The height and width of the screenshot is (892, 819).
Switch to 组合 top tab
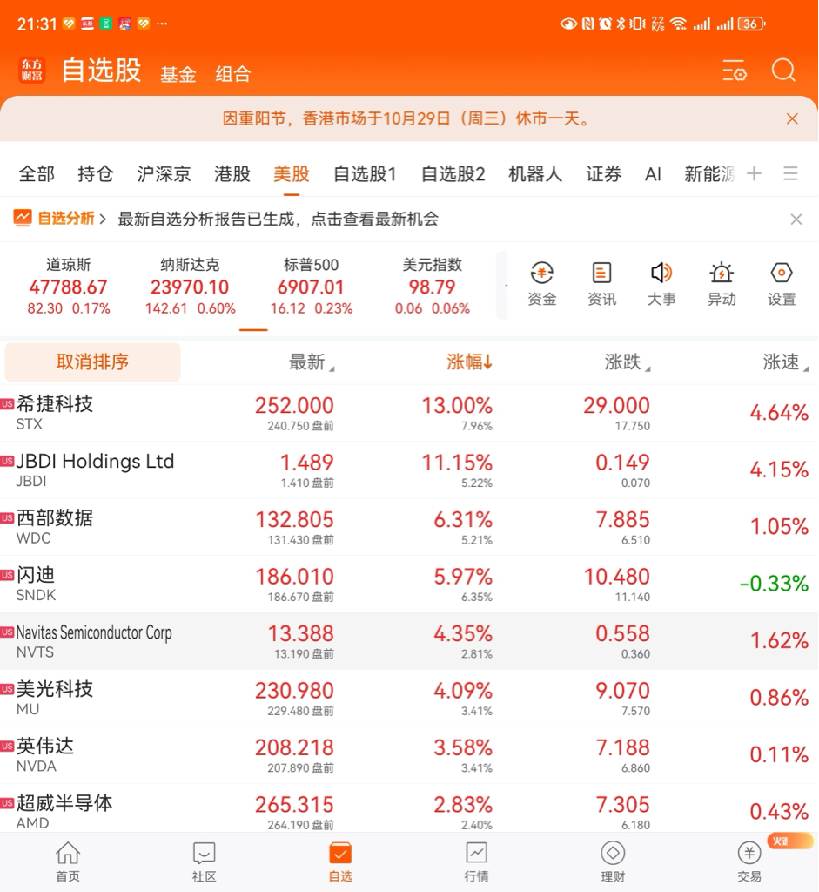pyautogui.click(x=232, y=74)
